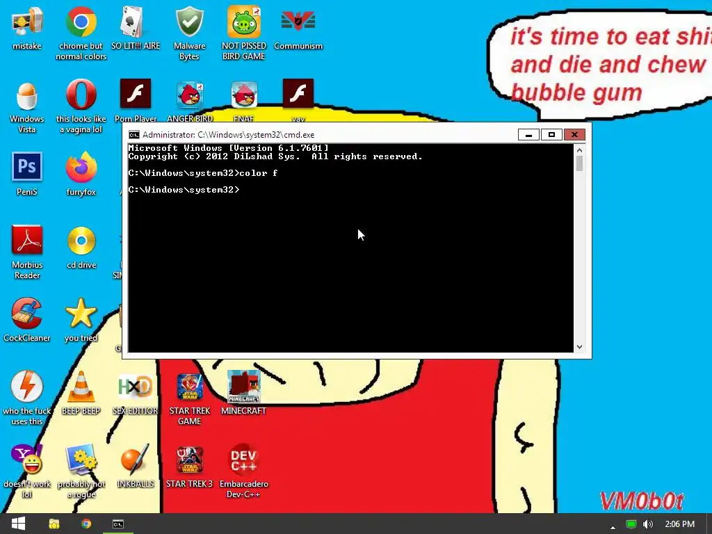The width and height of the screenshot is (712, 534).
Task: Click the cmd scrollbar up arrow
Action: tap(579, 150)
